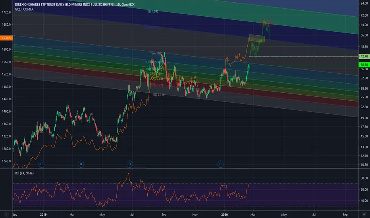This screenshot has width=370, height=218.
Task: Click the green 38.38 last price label
Action: click(x=364, y=65)
